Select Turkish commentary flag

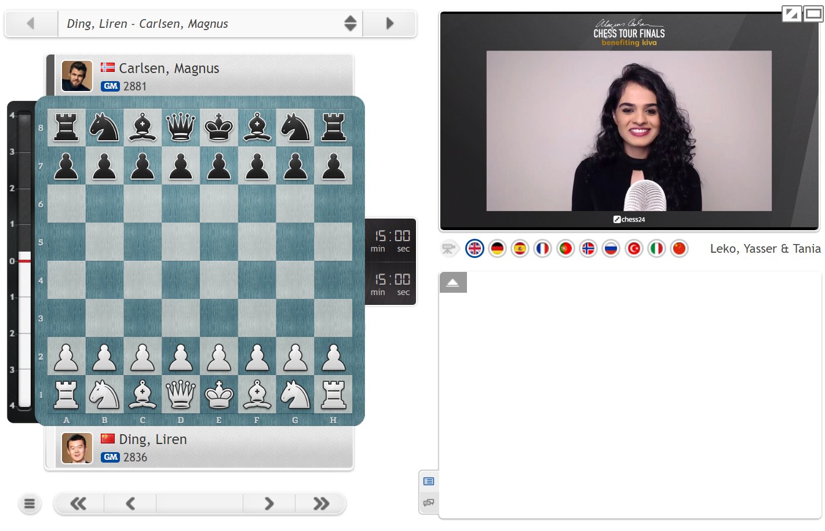tap(634, 249)
